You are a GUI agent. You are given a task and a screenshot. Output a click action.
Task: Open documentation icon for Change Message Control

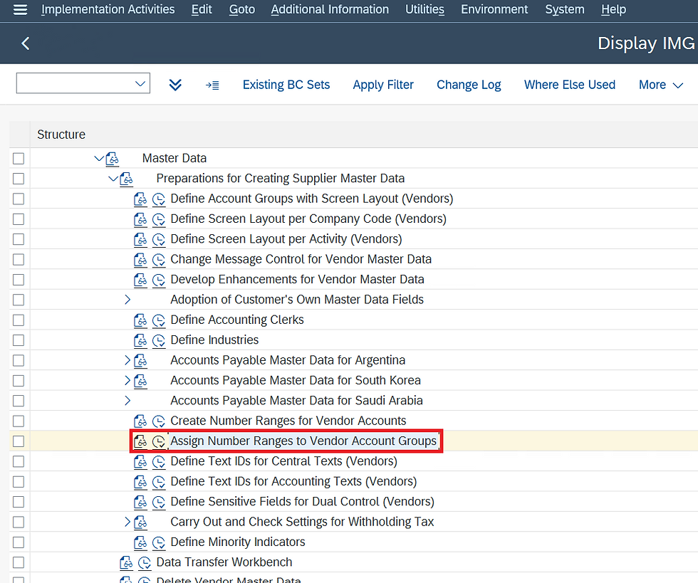click(140, 259)
